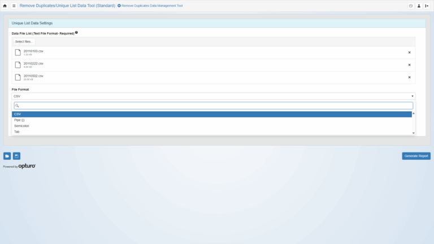Choose Pipe (|) as file format
Image resolution: width=434 pixels, height=244 pixels.
point(212,120)
